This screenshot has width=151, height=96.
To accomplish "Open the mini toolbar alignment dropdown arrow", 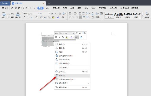I will (78, 37).
